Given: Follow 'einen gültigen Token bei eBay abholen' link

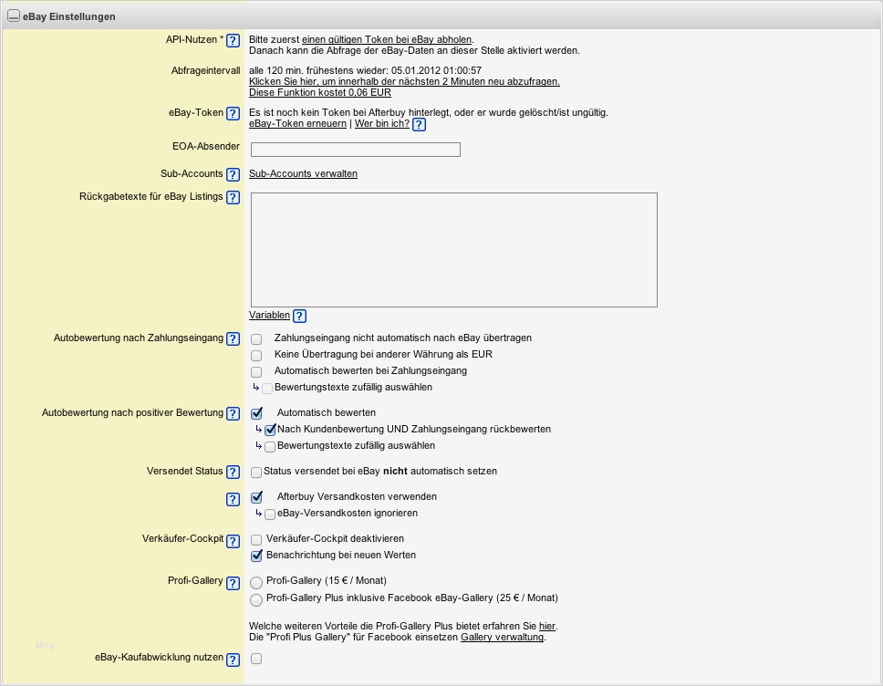Looking at the screenshot, I should [387, 39].
